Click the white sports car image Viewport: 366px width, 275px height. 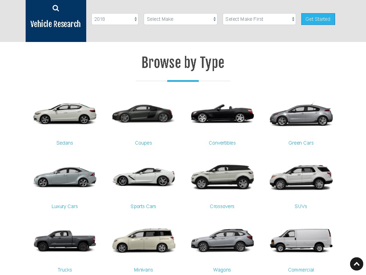[x=143, y=177]
